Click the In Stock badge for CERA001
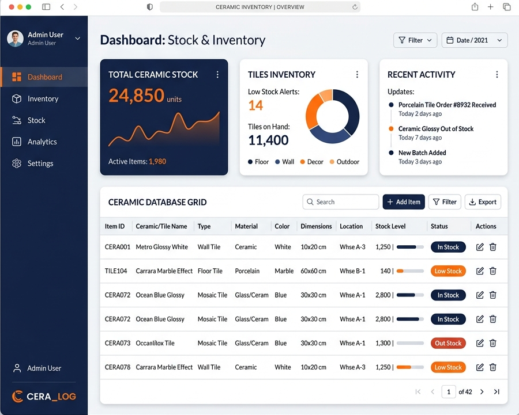Screen dimensions: 519x415 tap(448, 247)
